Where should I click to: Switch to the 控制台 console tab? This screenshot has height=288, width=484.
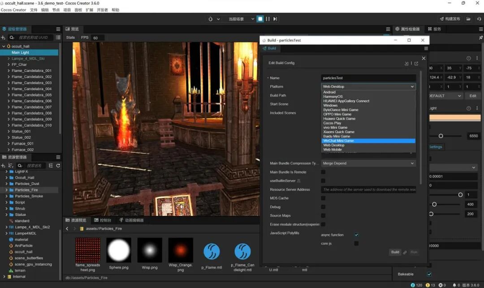pos(103,220)
